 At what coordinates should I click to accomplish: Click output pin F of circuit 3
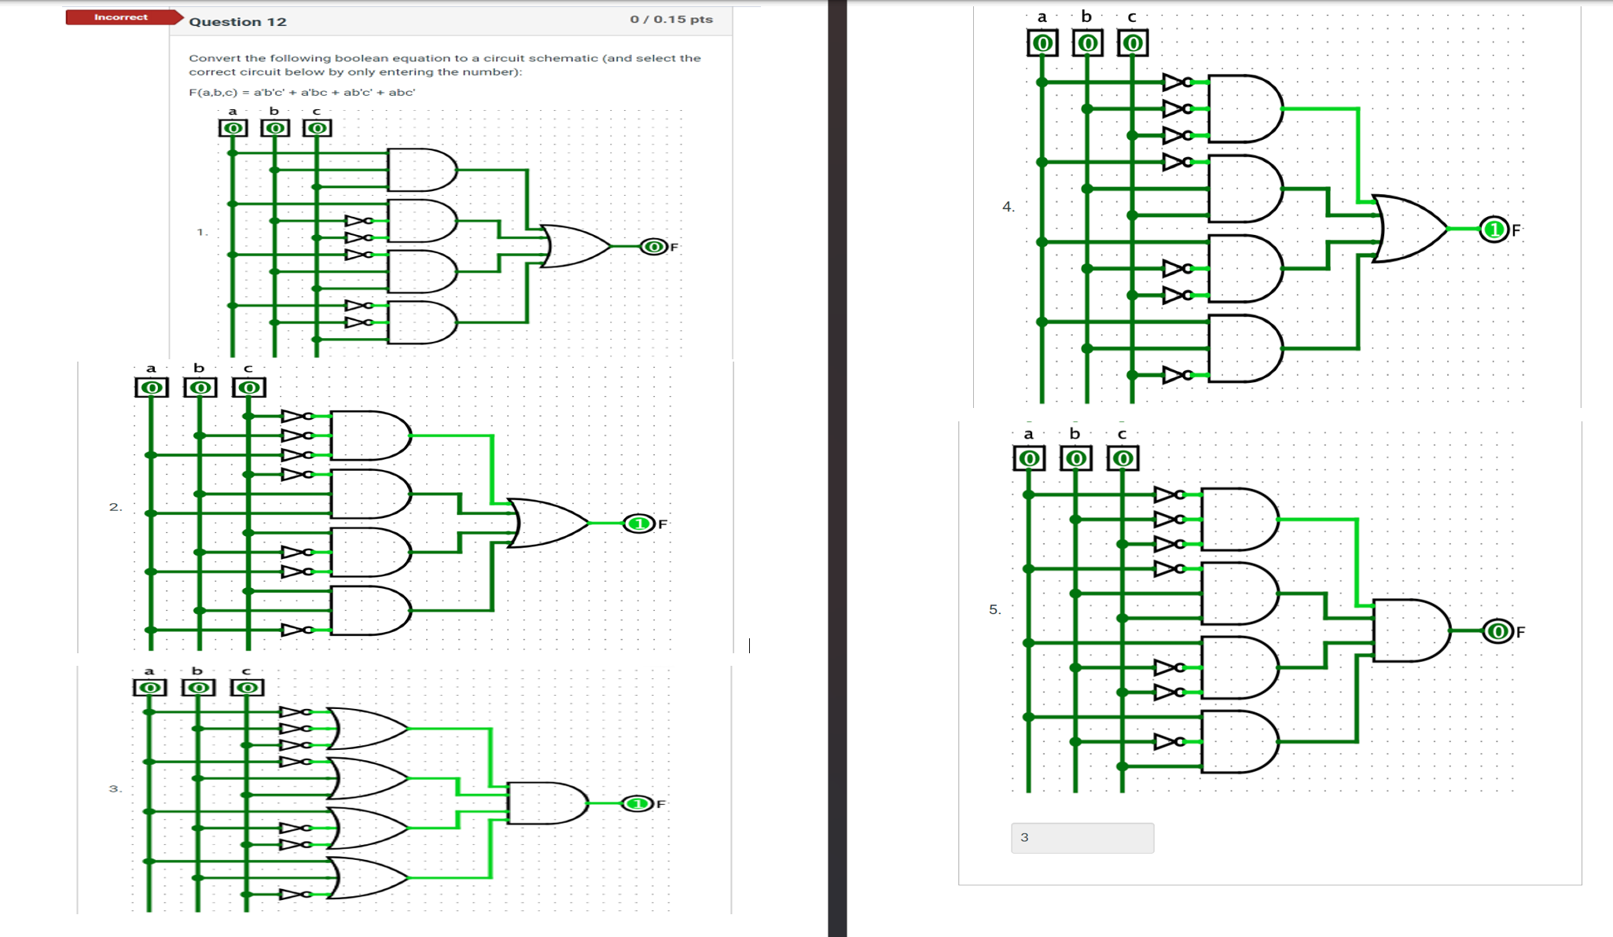click(x=637, y=803)
